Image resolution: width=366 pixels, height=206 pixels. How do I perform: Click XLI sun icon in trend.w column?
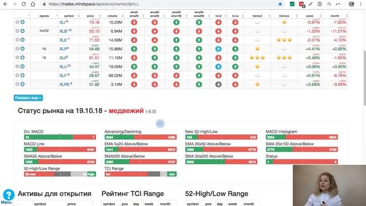pyautogui.click(x=284, y=22)
